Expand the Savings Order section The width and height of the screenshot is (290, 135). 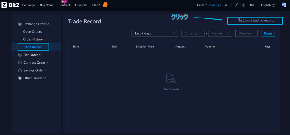click(x=35, y=70)
